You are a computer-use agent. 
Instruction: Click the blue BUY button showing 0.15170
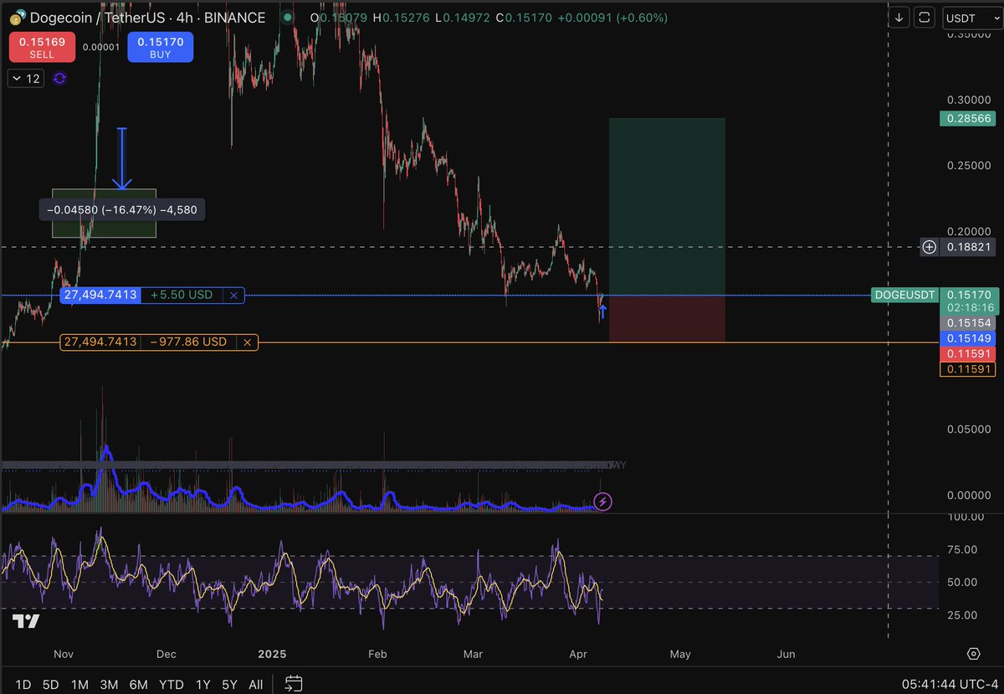click(x=160, y=46)
